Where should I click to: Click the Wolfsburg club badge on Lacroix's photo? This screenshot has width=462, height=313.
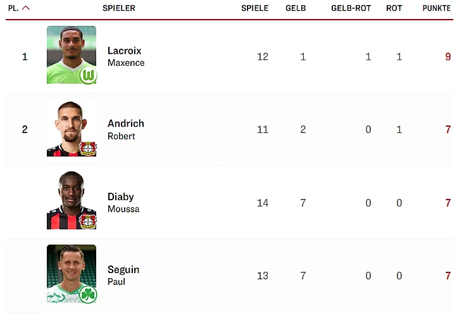88,75
